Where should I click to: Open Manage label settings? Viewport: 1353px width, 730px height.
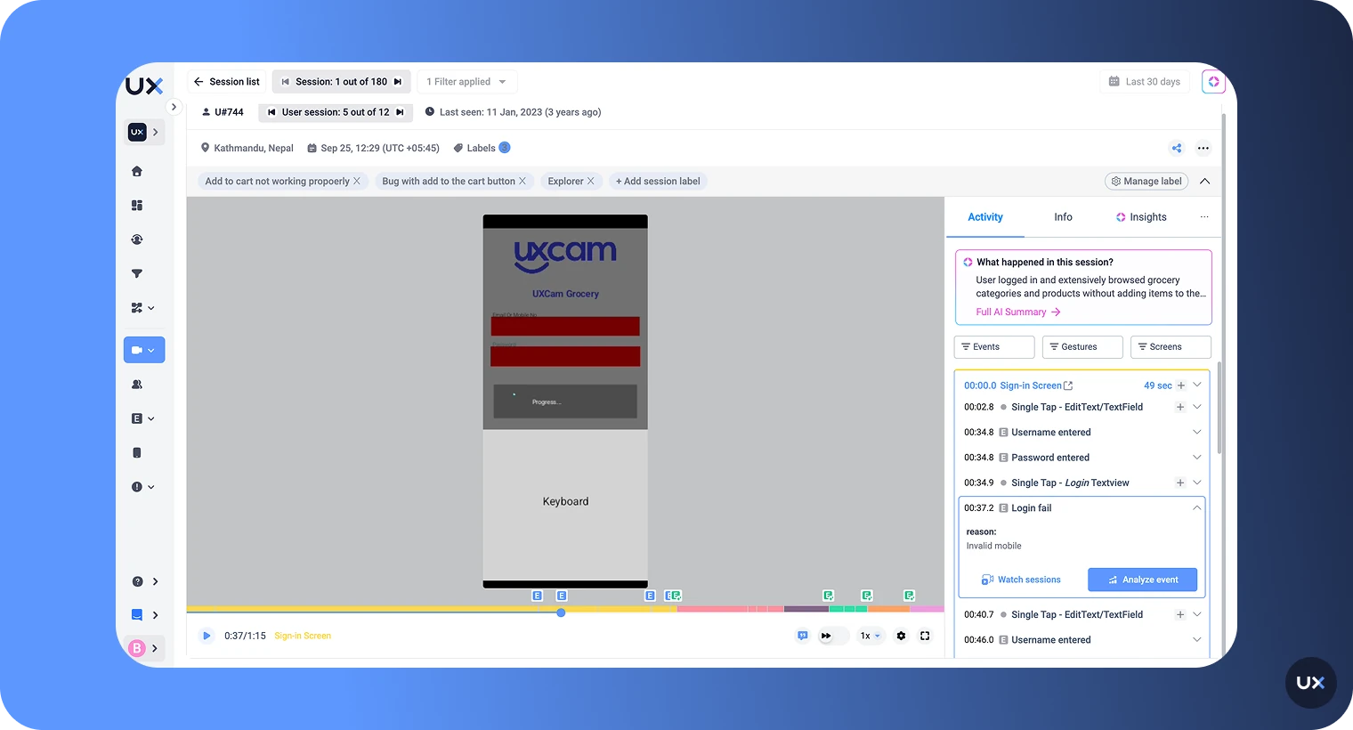[x=1146, y=181]
